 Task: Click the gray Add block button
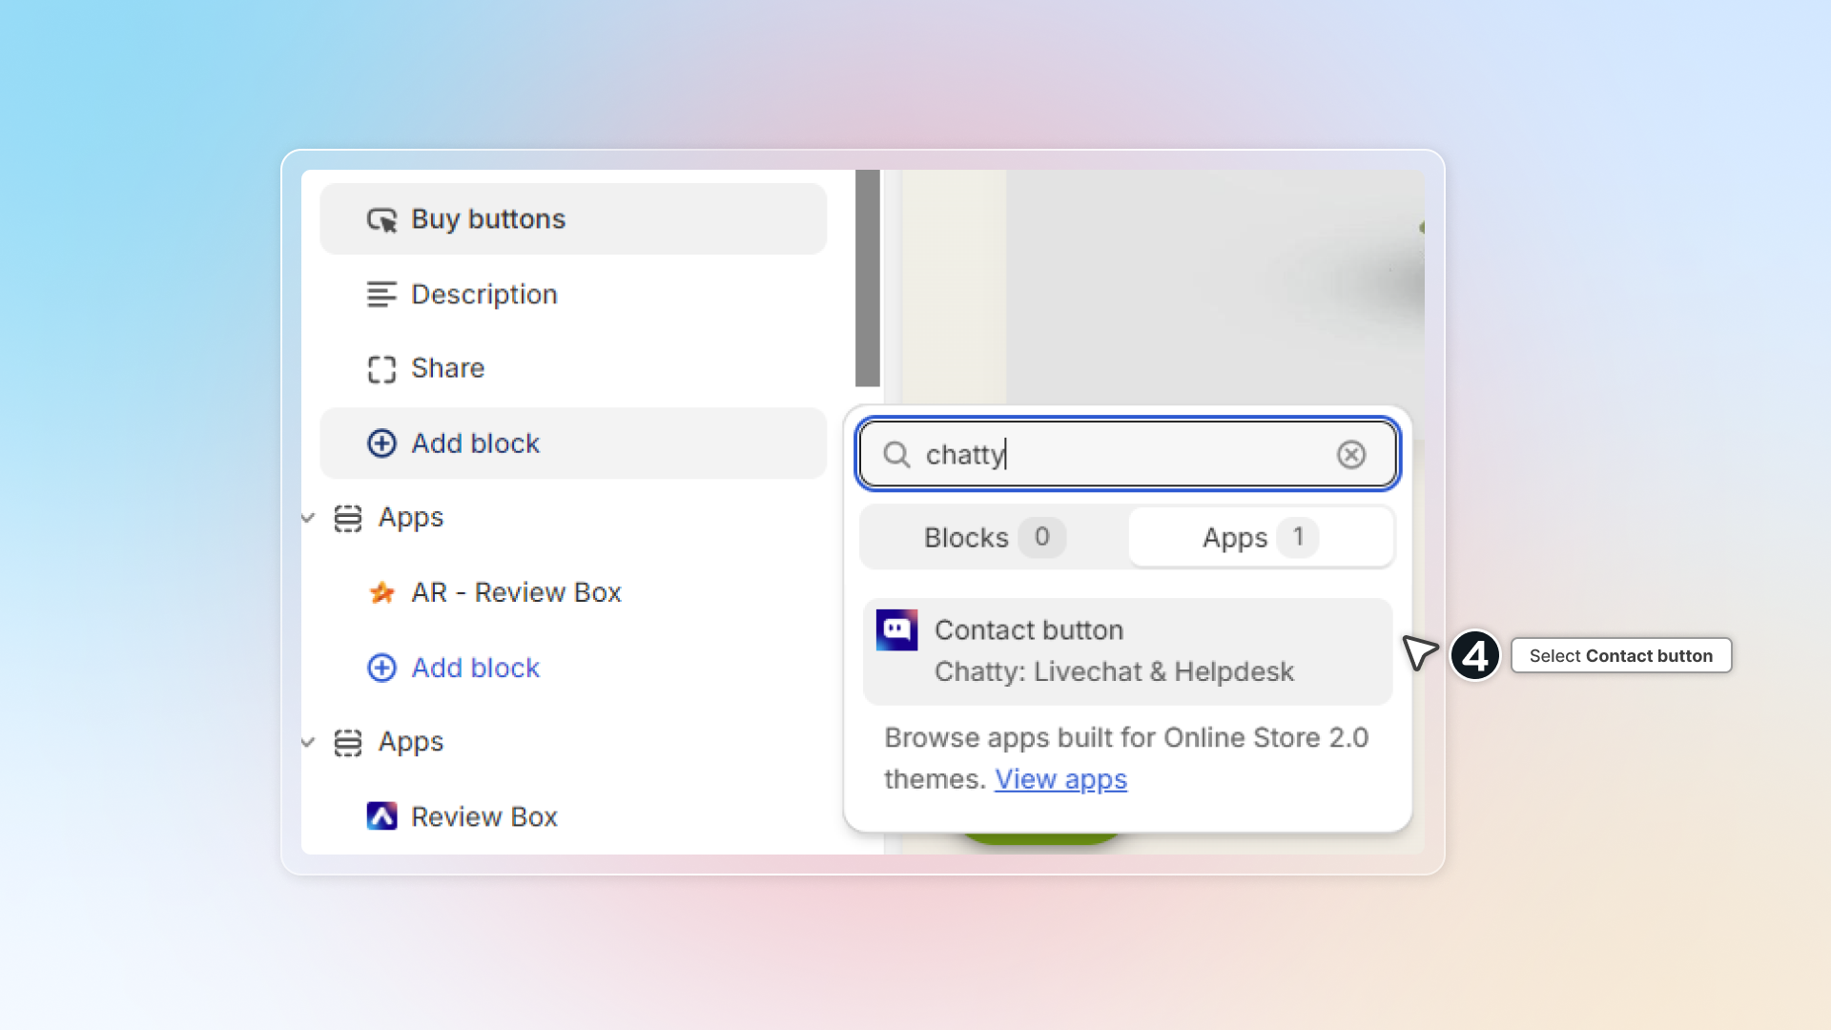tap(572, 443)
